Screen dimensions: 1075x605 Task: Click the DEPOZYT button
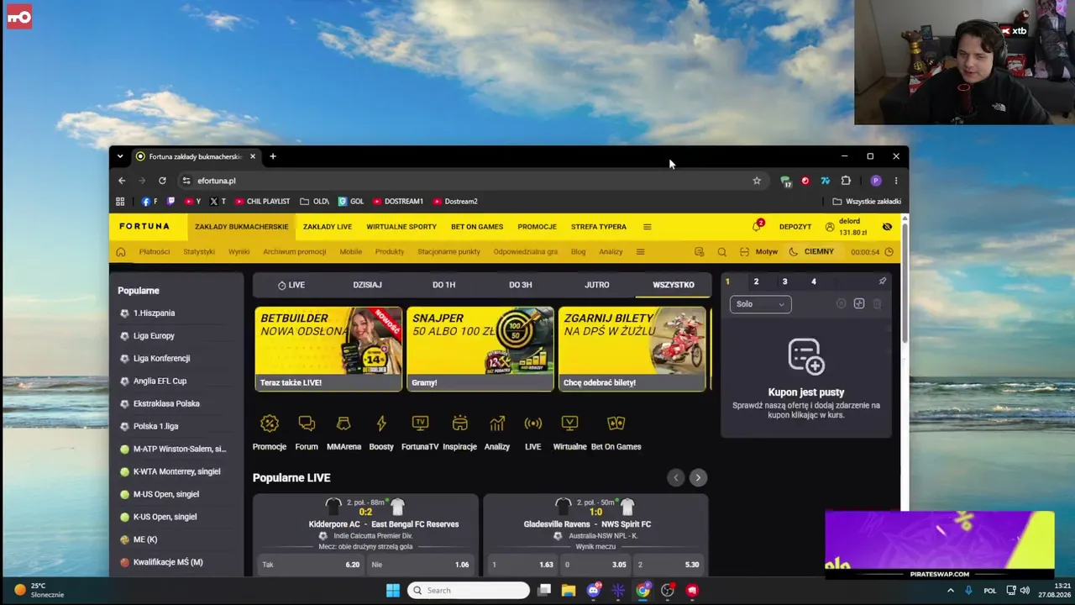pos(795,227)
